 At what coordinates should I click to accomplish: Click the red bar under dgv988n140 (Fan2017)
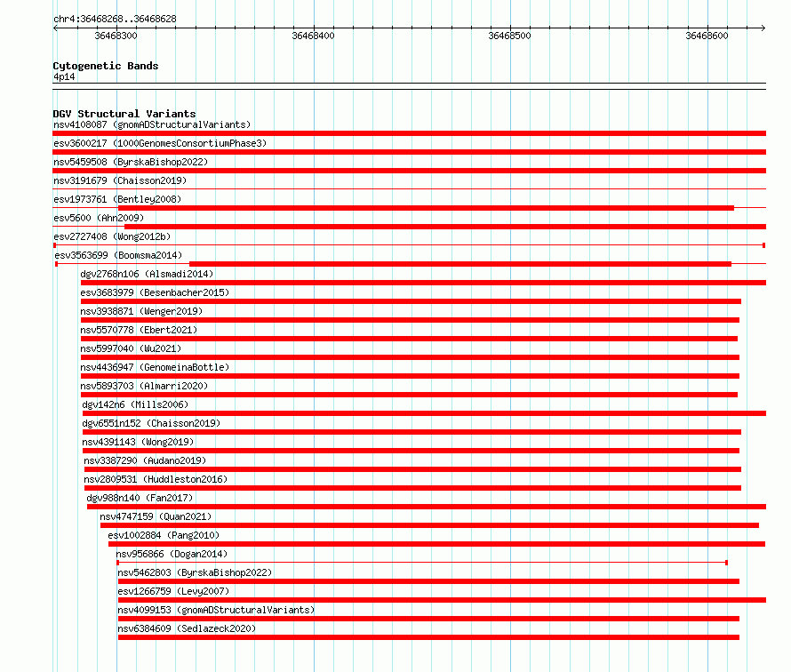click(x=427, y=507)
